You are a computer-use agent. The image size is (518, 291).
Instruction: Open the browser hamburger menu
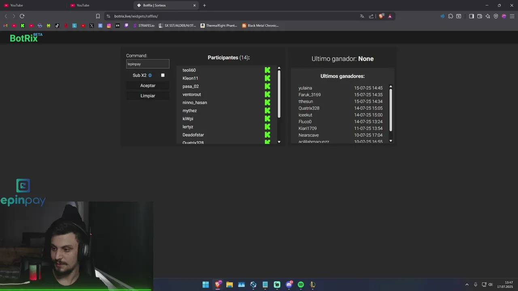pos(512,16)
